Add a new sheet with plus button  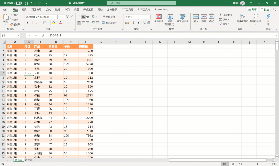(x=40, y=160)
